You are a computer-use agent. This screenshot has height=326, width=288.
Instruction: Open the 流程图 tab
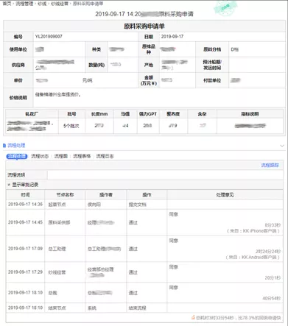click(61, 156)
